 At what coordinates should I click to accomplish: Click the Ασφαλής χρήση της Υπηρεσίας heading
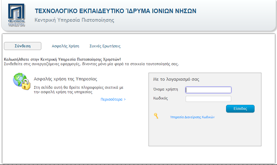point(65,79)
